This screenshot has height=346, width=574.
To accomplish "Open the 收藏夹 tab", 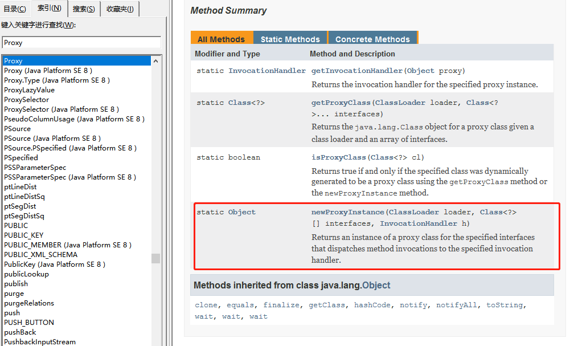I will (x=120, y=9).
